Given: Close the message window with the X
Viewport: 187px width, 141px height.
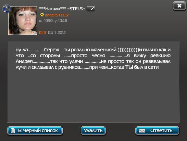Looking at the screenshot, I should [x=179, y=6].
